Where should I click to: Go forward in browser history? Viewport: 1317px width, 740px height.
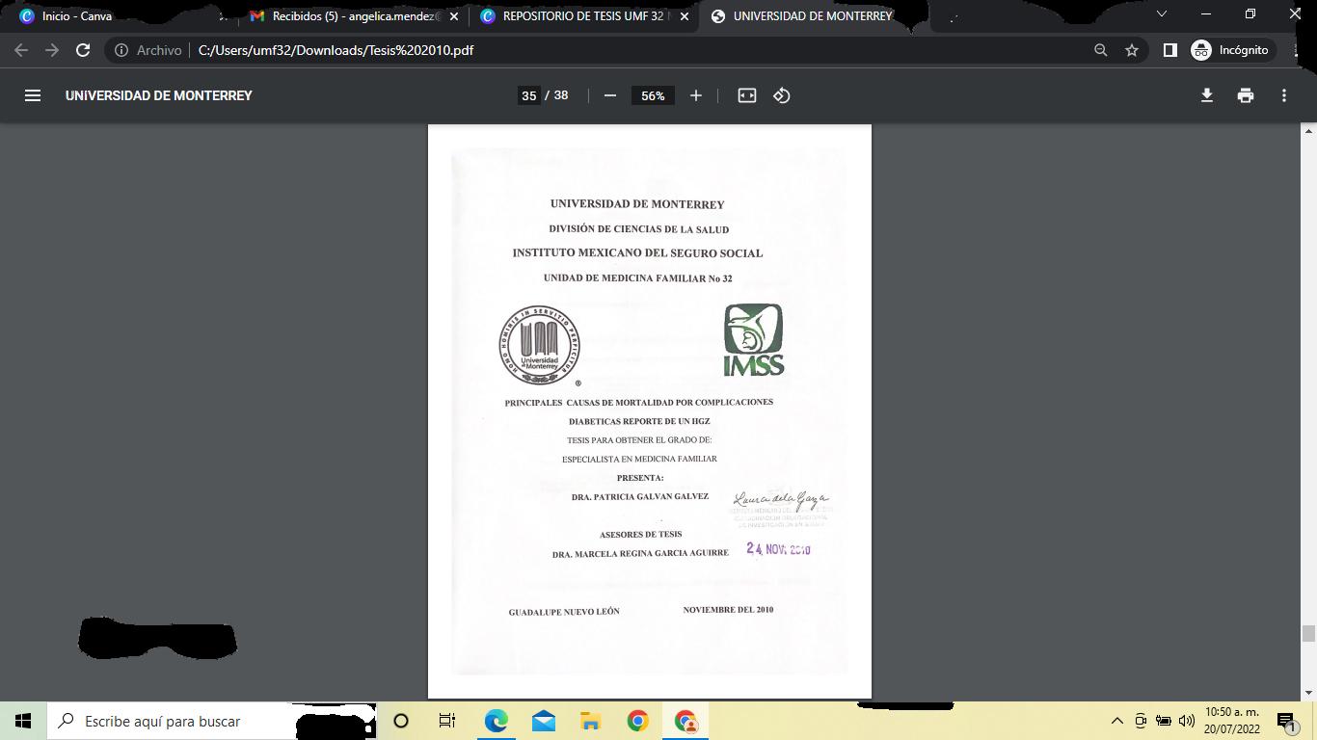[x=52, y=50]
